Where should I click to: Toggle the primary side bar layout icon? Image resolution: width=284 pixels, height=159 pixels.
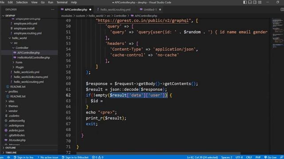245,2
